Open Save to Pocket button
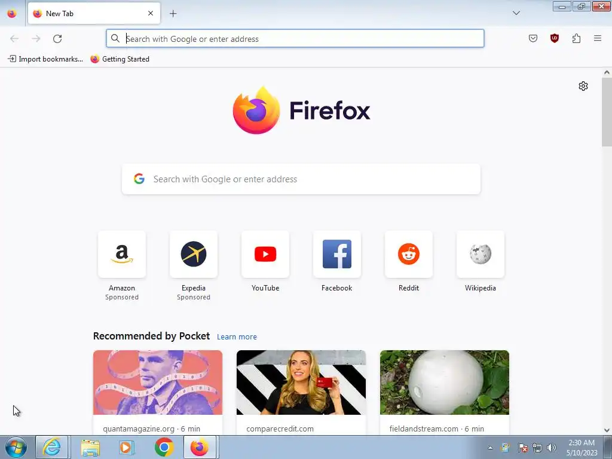This screenshot has height=459, width=612. tap(533, 38)
